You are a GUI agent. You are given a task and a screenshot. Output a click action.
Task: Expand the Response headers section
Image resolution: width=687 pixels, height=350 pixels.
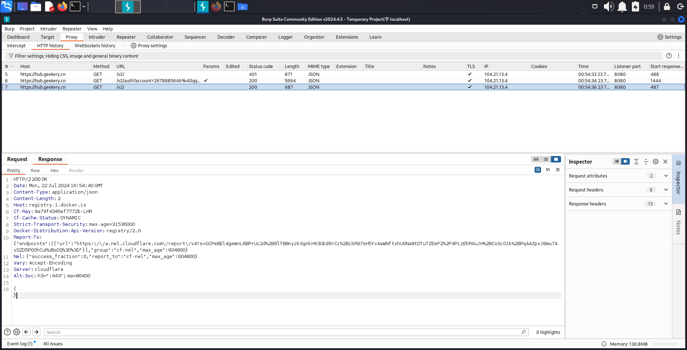pyautogui.click(x=666, y=204)
